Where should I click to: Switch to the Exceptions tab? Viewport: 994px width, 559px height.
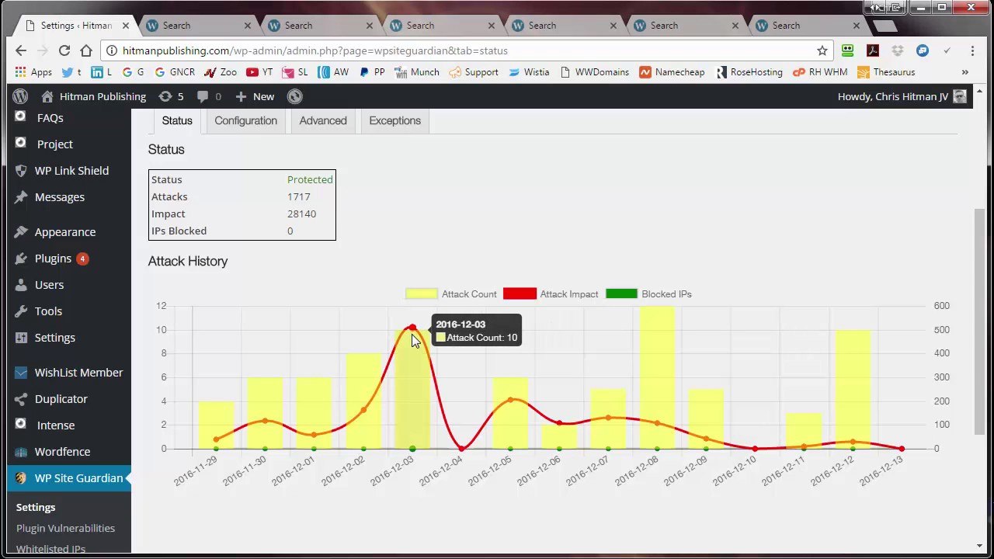pos(394,120)
